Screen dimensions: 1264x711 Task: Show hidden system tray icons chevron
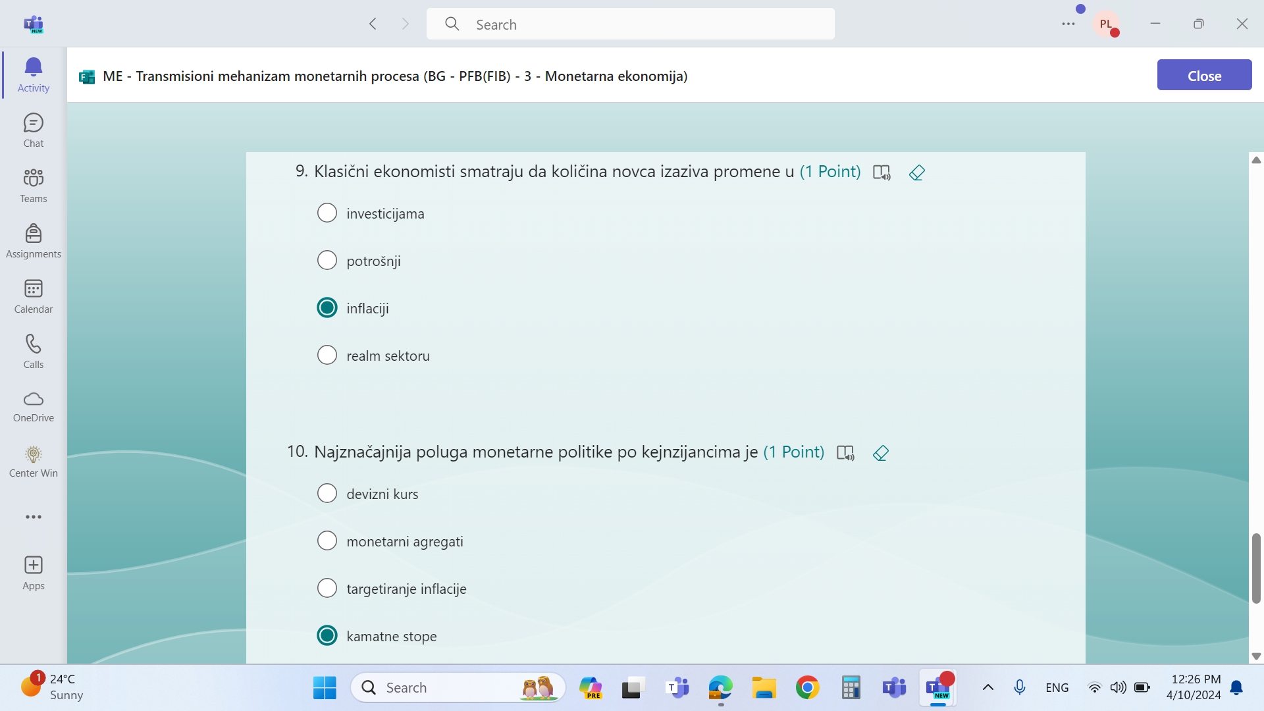(x=988, y=688)
